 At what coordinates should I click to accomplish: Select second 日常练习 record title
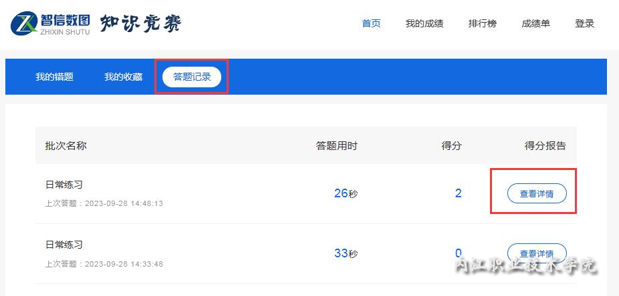pos(64,245)
